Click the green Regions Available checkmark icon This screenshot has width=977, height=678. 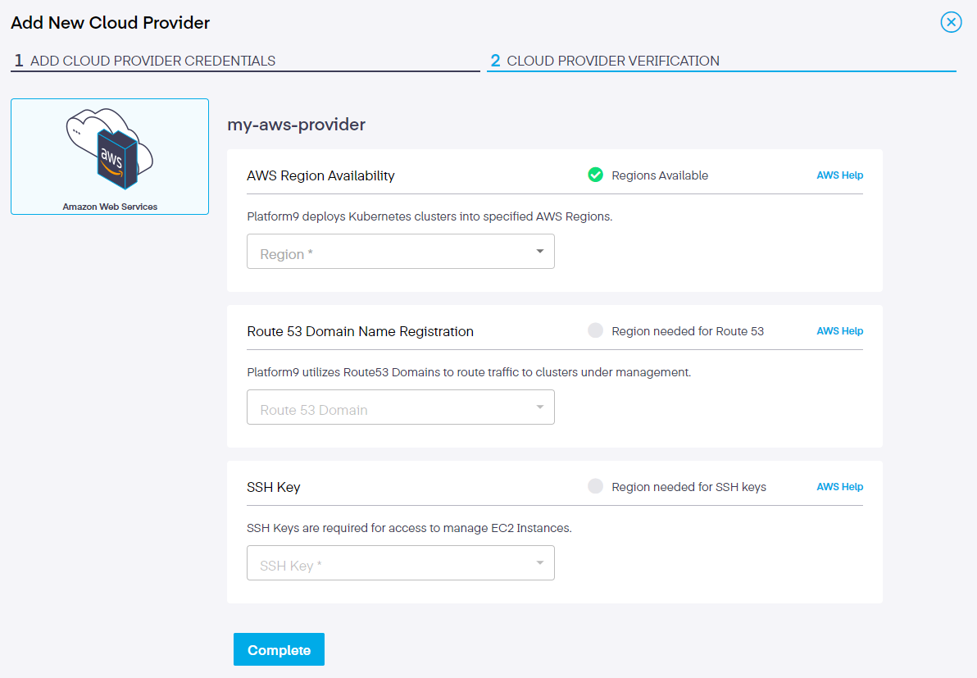pyautogui.click(x=596, y=175)
